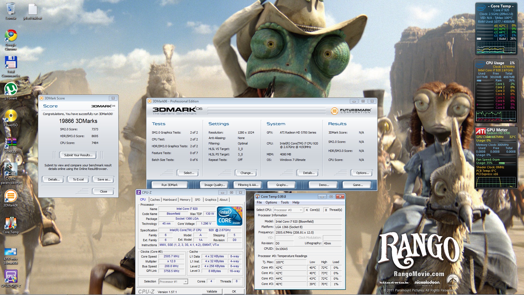Click the Intel logo in CPU Usage gadget
The width and height of the screenshot is (524, 295).
tap(480, 64)
